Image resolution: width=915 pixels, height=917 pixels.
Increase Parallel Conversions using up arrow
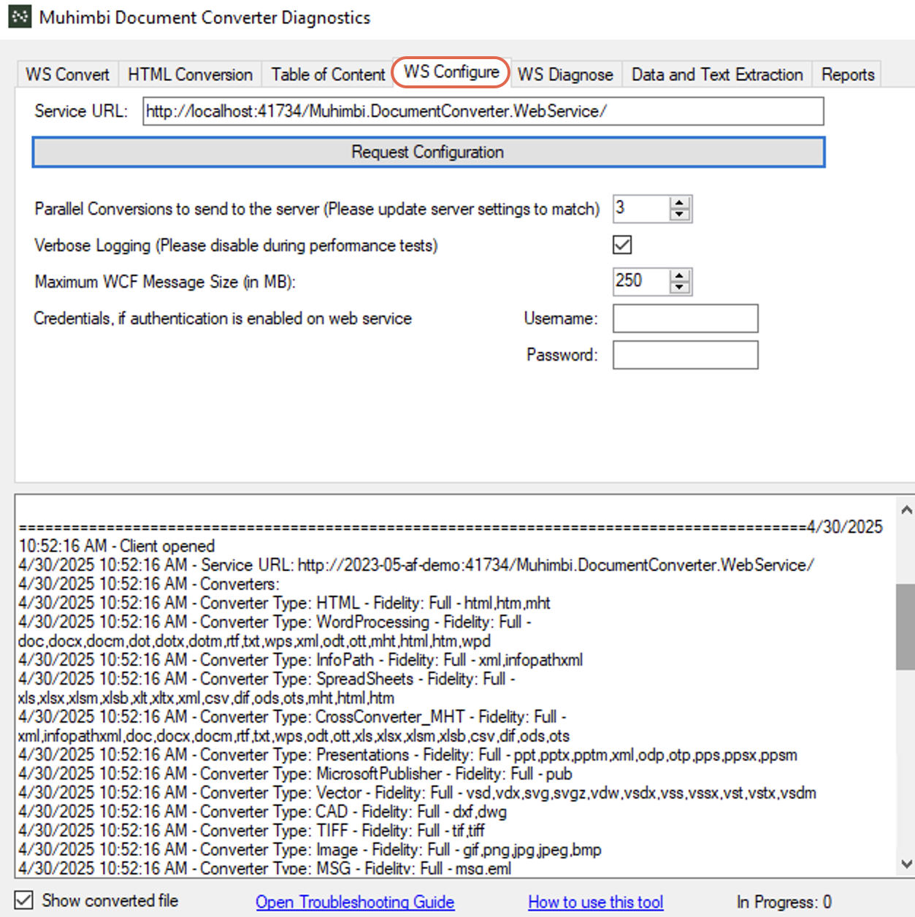pos(679,202)
